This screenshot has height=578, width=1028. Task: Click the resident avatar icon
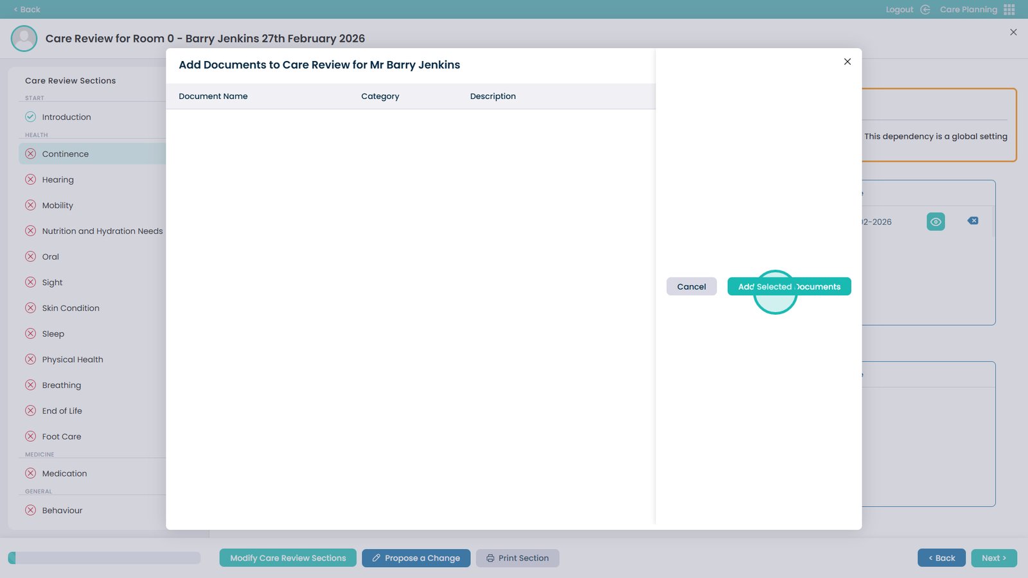(24, 39)
